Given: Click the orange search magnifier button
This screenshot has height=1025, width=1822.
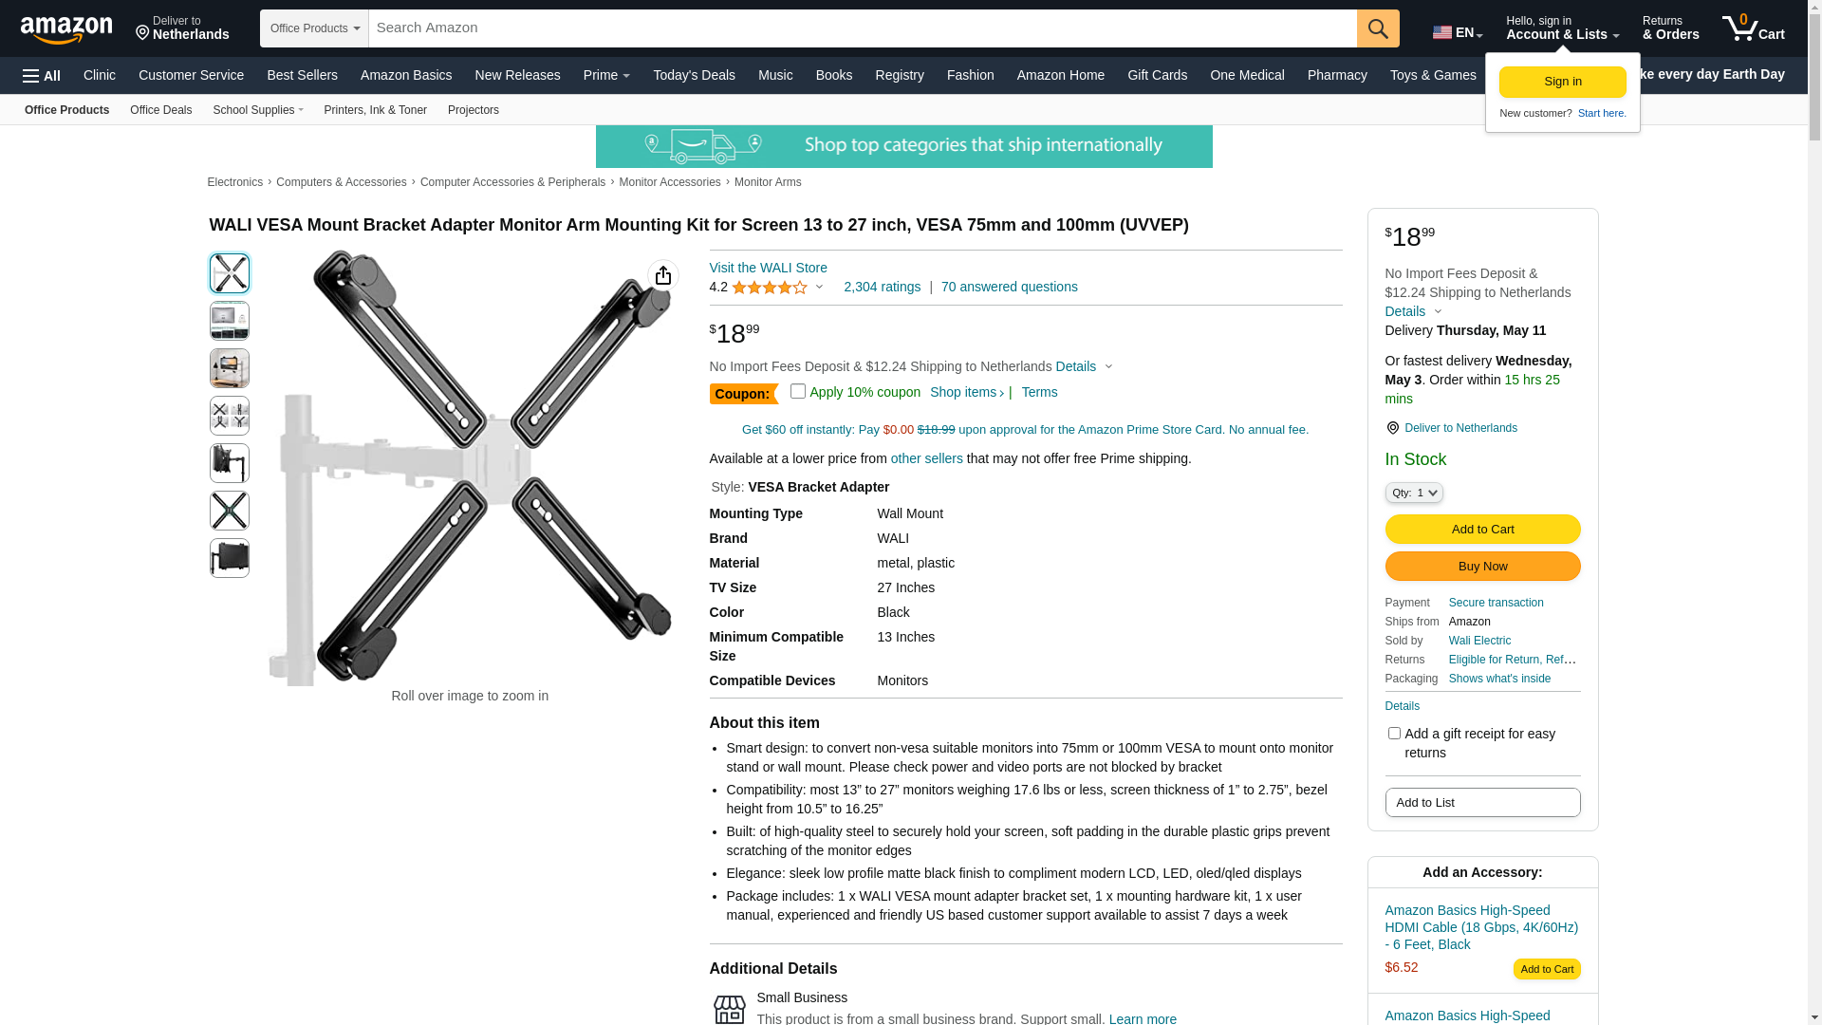Looking at the screenshot, I should (1378, 28).
